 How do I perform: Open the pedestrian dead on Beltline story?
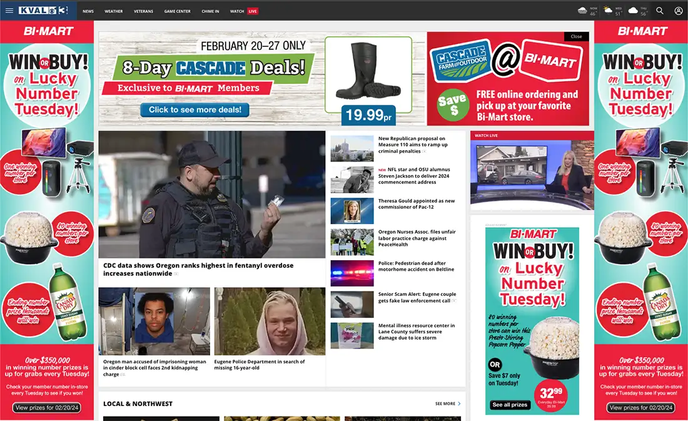pyautogui.click(x=416, y=266)
